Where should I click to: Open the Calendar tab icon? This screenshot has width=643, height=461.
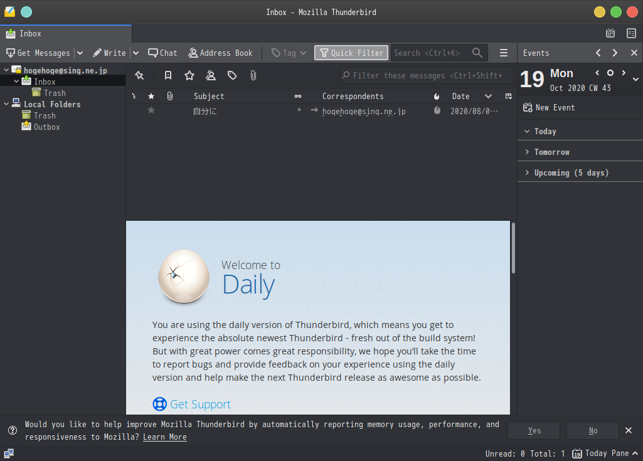click(610, 33)
